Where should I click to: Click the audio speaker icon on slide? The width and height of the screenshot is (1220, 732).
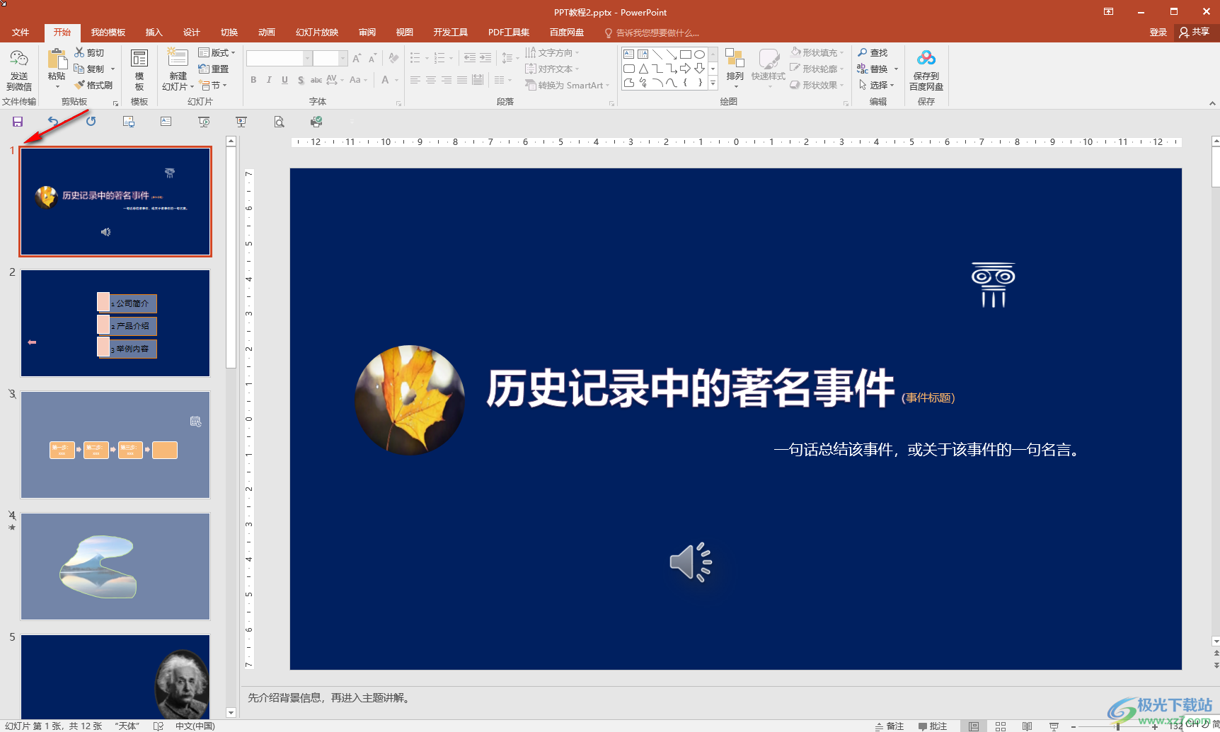(691, 562)
